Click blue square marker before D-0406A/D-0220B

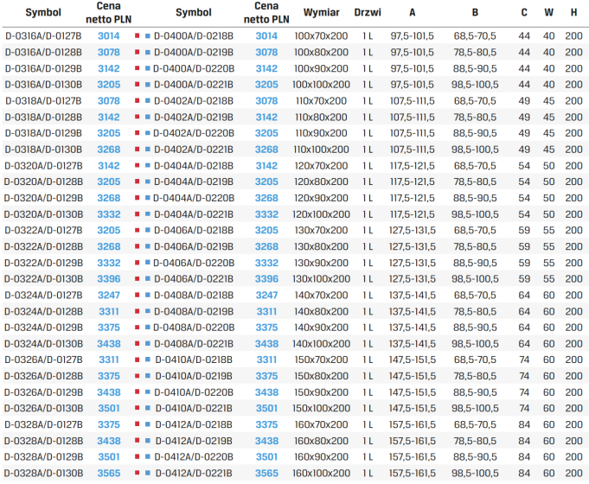148,263
